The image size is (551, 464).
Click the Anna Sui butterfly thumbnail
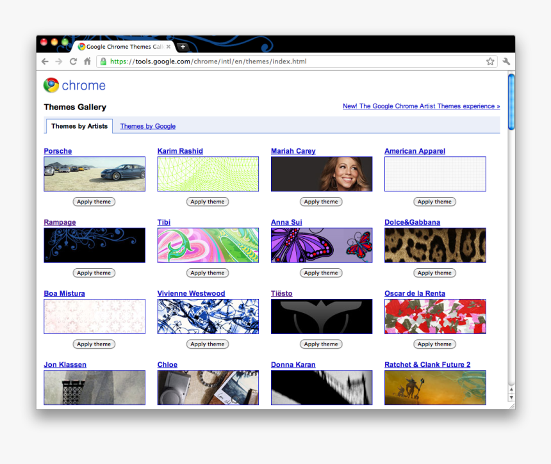click(321, 245)
